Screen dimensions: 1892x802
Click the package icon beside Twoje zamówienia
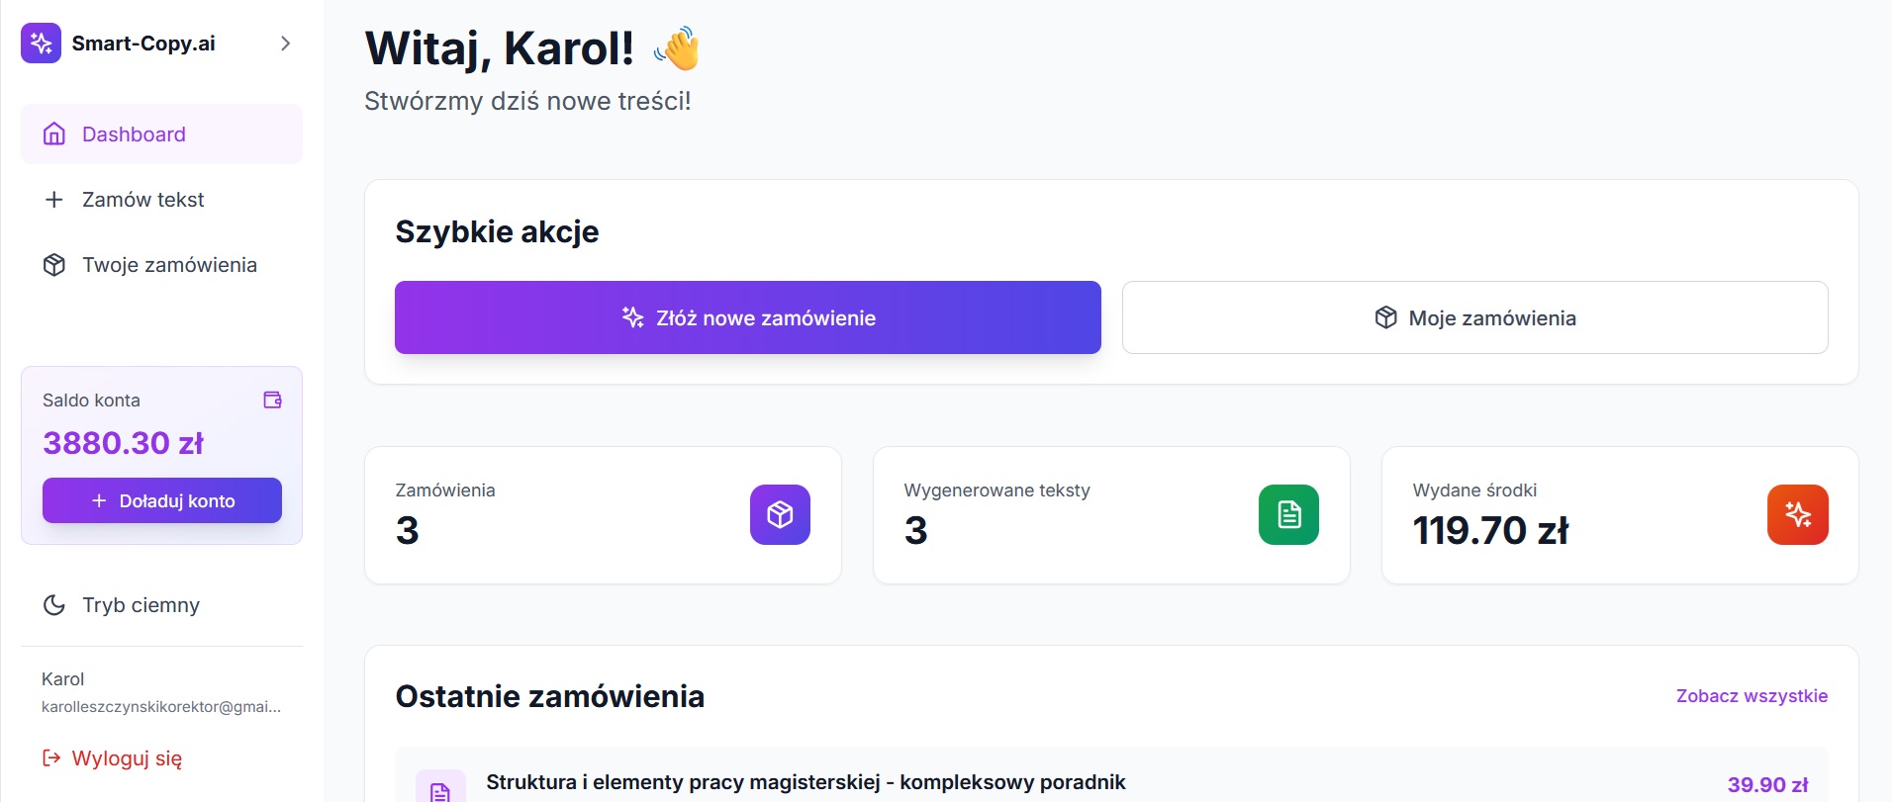click(x=53, y=264)
